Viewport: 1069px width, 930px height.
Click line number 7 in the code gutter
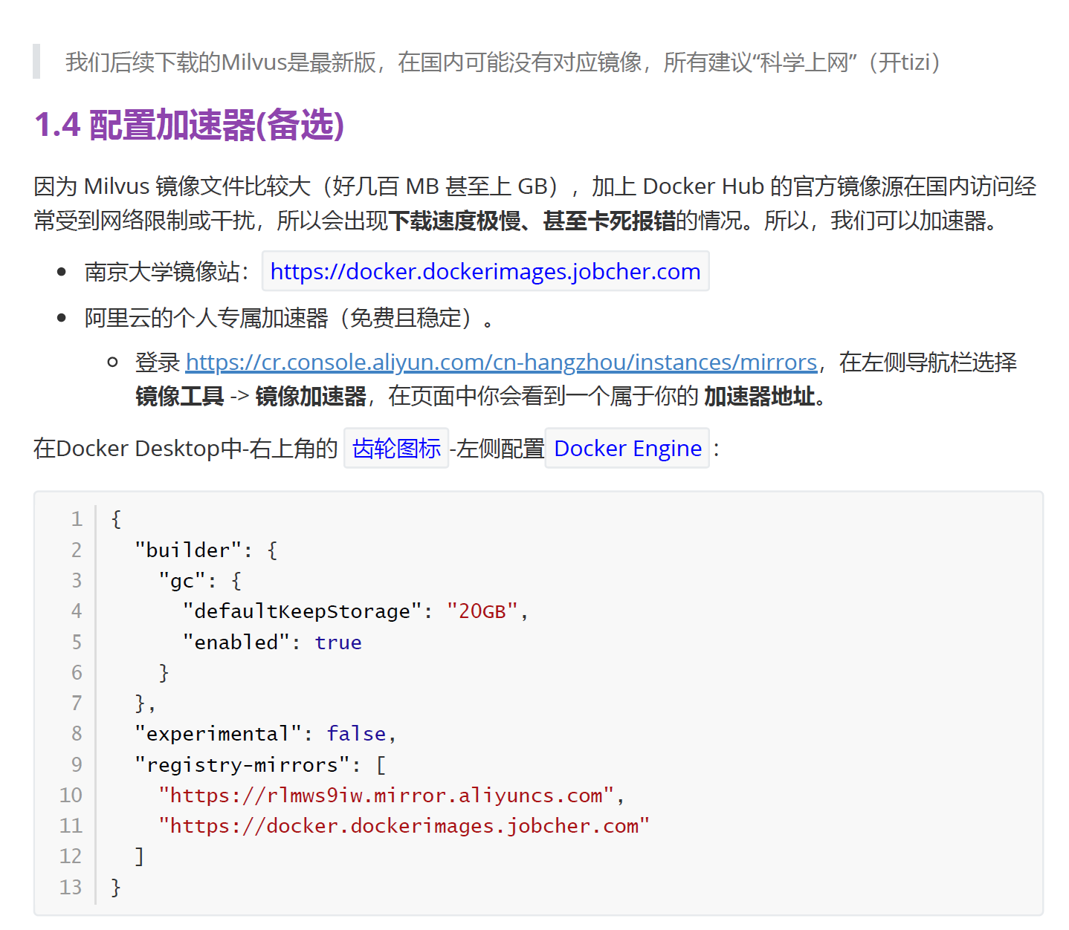point(77,703)
